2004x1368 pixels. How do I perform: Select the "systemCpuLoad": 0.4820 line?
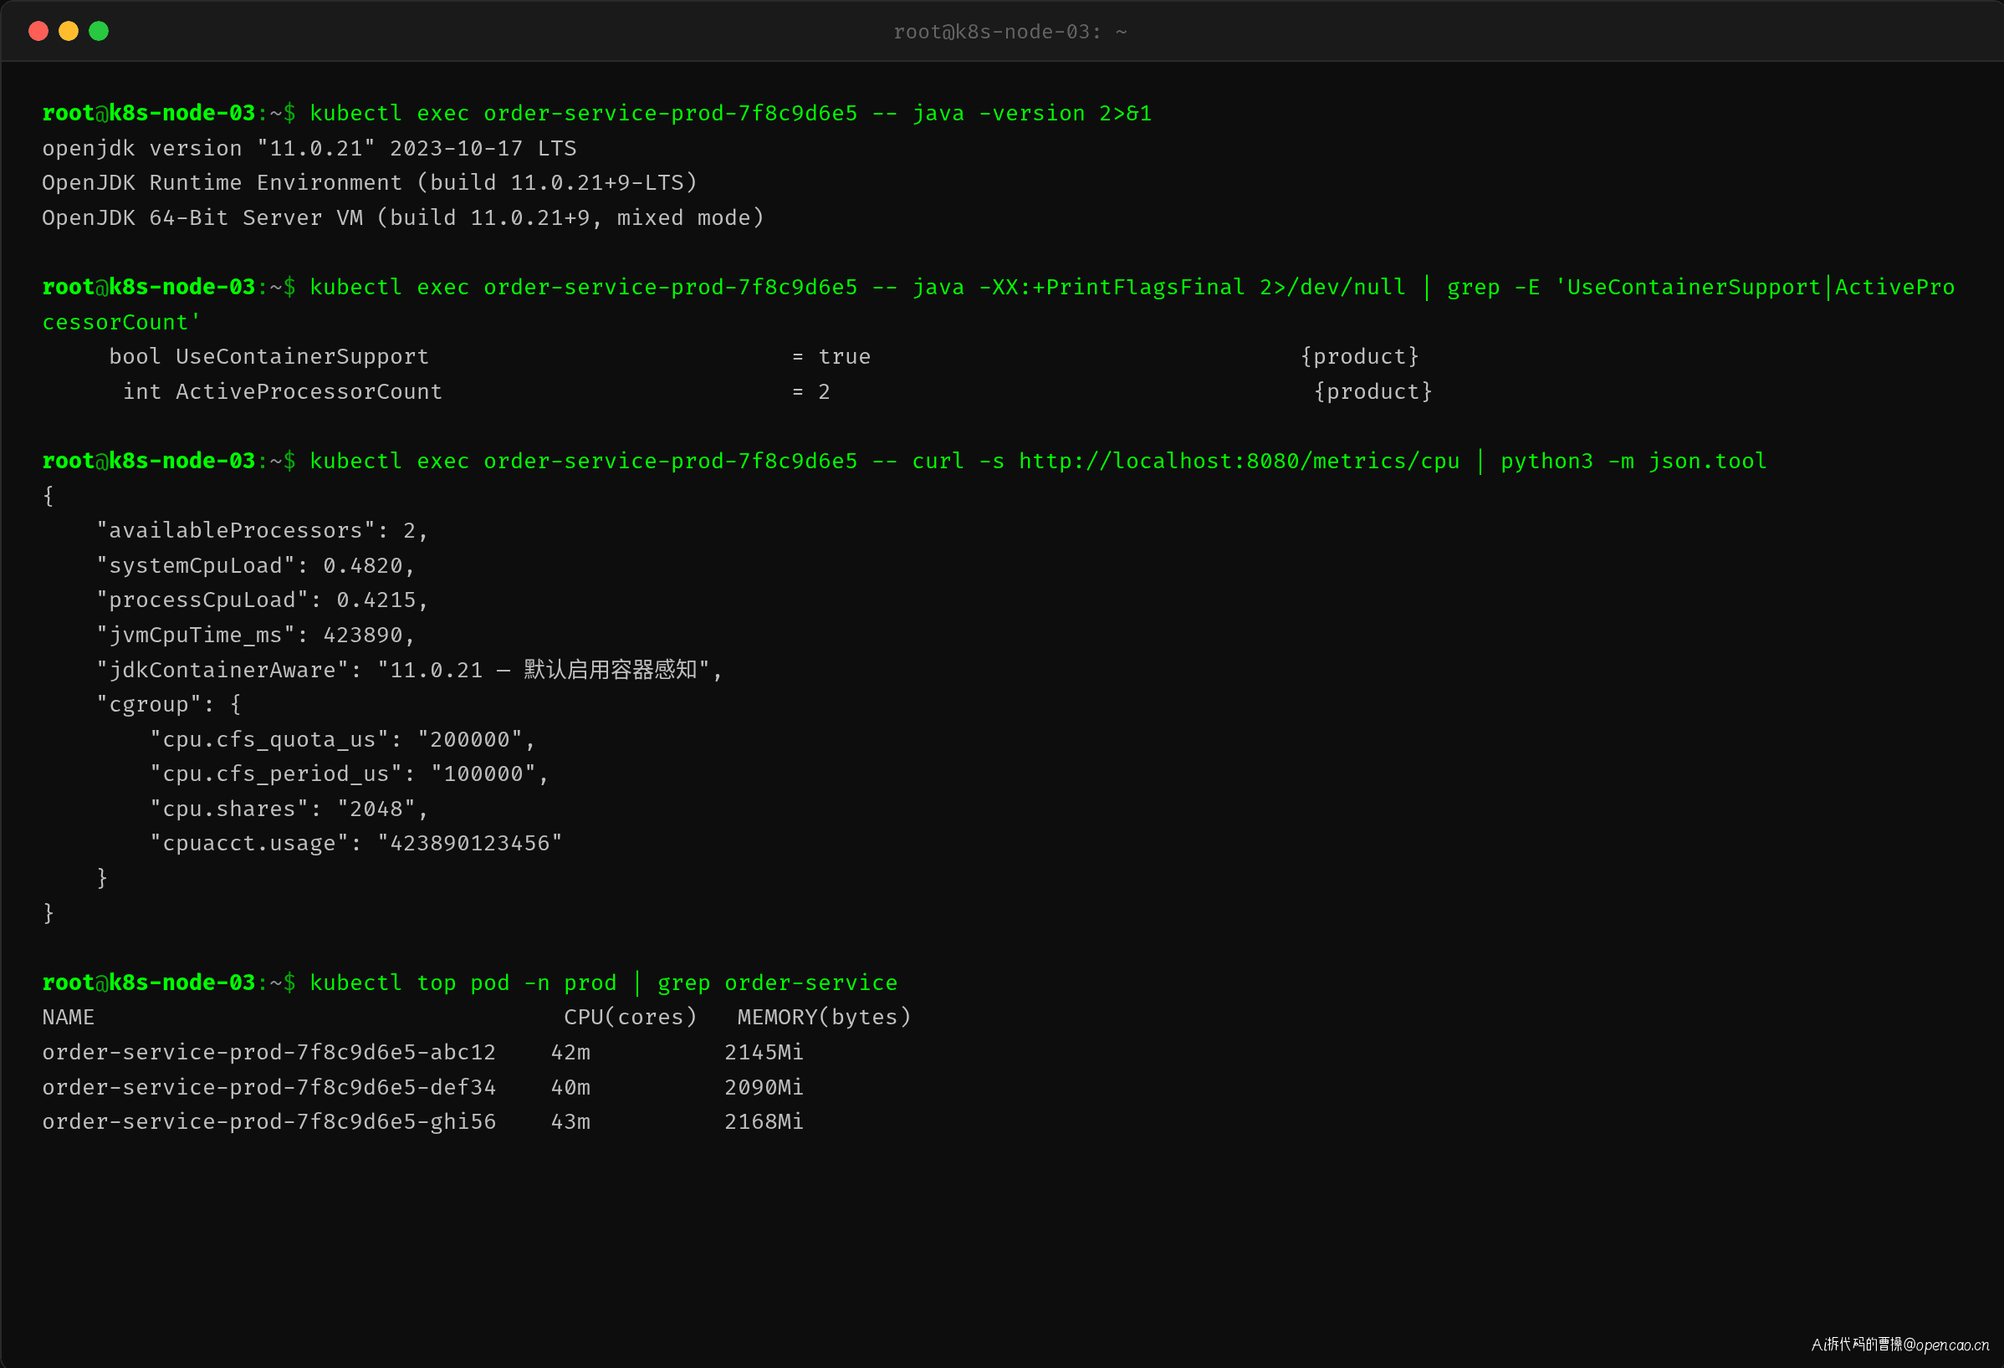click(256, 566)
